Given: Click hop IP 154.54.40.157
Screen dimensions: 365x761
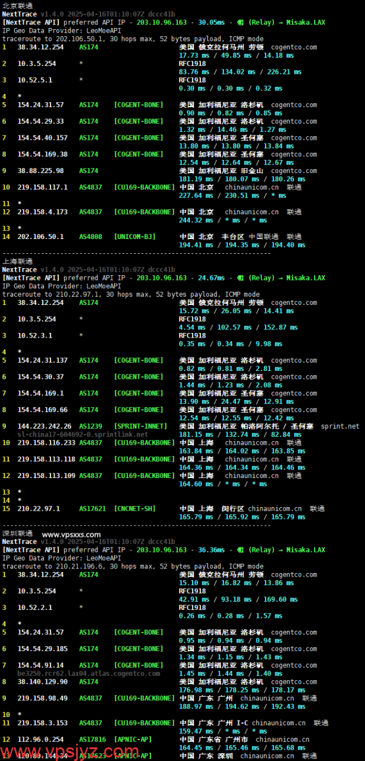Looking at the screenshot, I should point(43,138).
